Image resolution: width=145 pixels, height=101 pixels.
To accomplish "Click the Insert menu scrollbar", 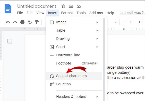I will (104, 59).
